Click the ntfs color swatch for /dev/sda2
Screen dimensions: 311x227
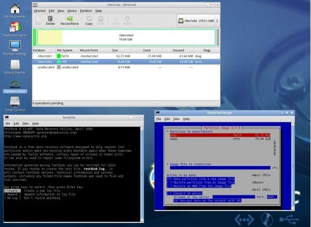(x=59, y=62)
